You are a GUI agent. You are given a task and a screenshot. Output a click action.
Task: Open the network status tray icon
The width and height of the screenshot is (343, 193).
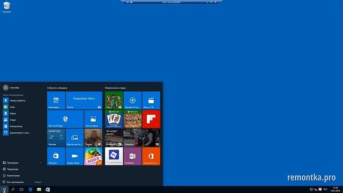[311, 189]
